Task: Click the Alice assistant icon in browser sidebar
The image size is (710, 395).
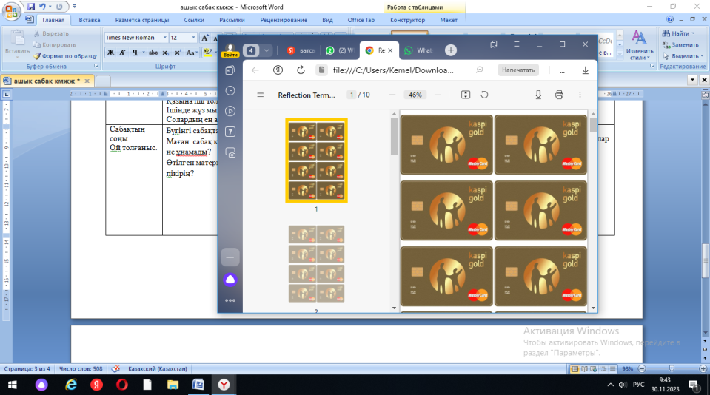Action: tap(230, 279)
